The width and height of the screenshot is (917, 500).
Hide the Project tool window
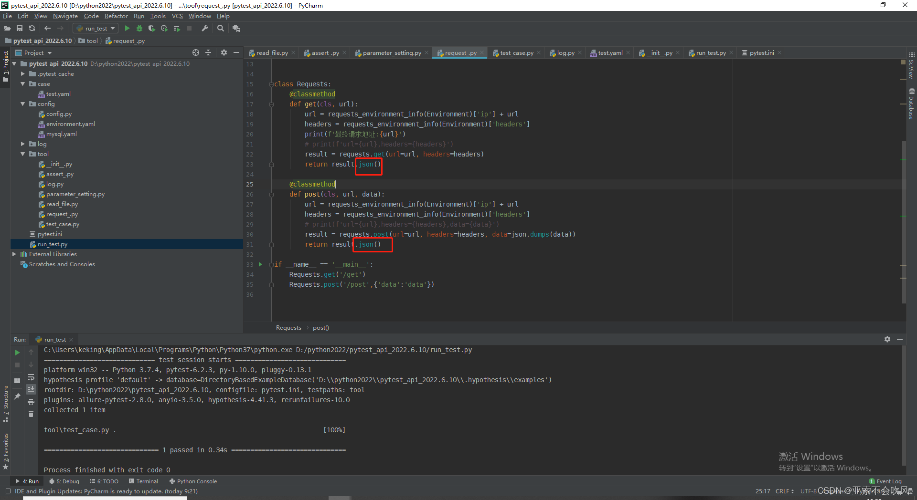[236, 52]
